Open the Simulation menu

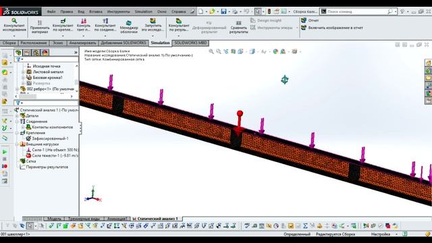click(143, 11)
